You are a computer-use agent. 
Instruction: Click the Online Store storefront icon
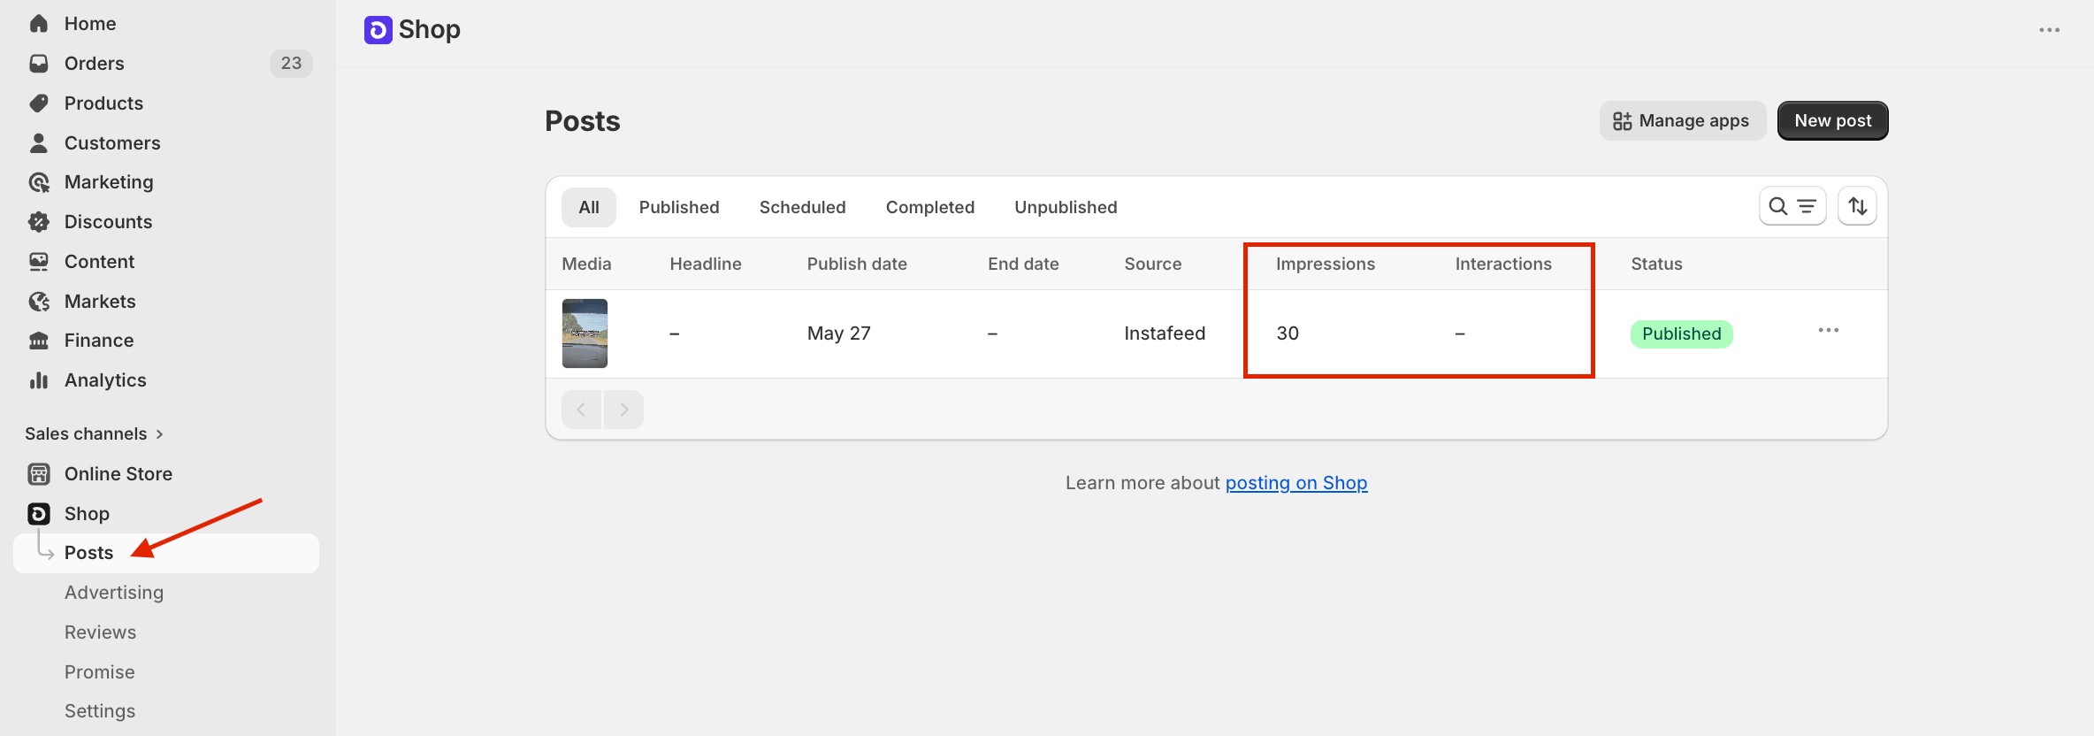point(39,474)
